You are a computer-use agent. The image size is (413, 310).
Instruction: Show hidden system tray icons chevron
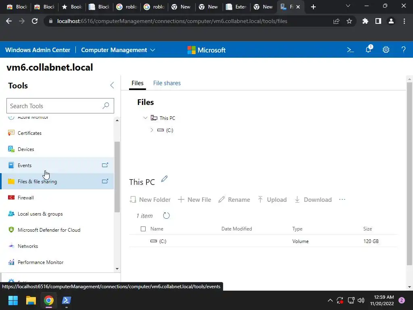(x=330, y=300)
